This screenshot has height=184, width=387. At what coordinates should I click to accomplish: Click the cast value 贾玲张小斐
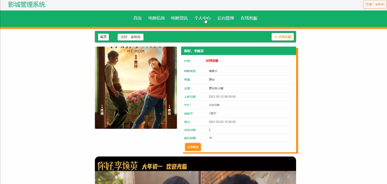click(x=216, y=88)
